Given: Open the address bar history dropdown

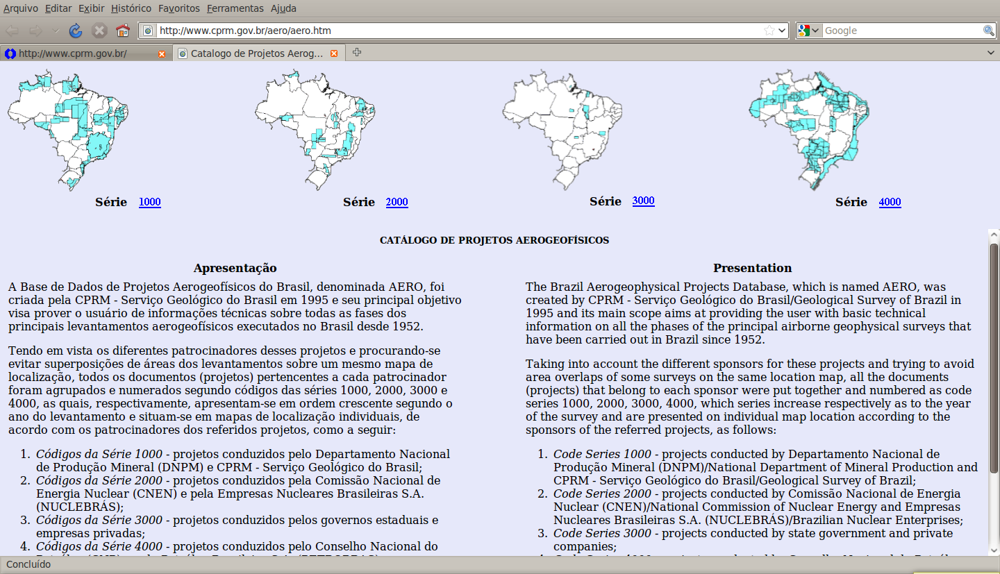Looking at the screenshot, I should click(783, 31).
